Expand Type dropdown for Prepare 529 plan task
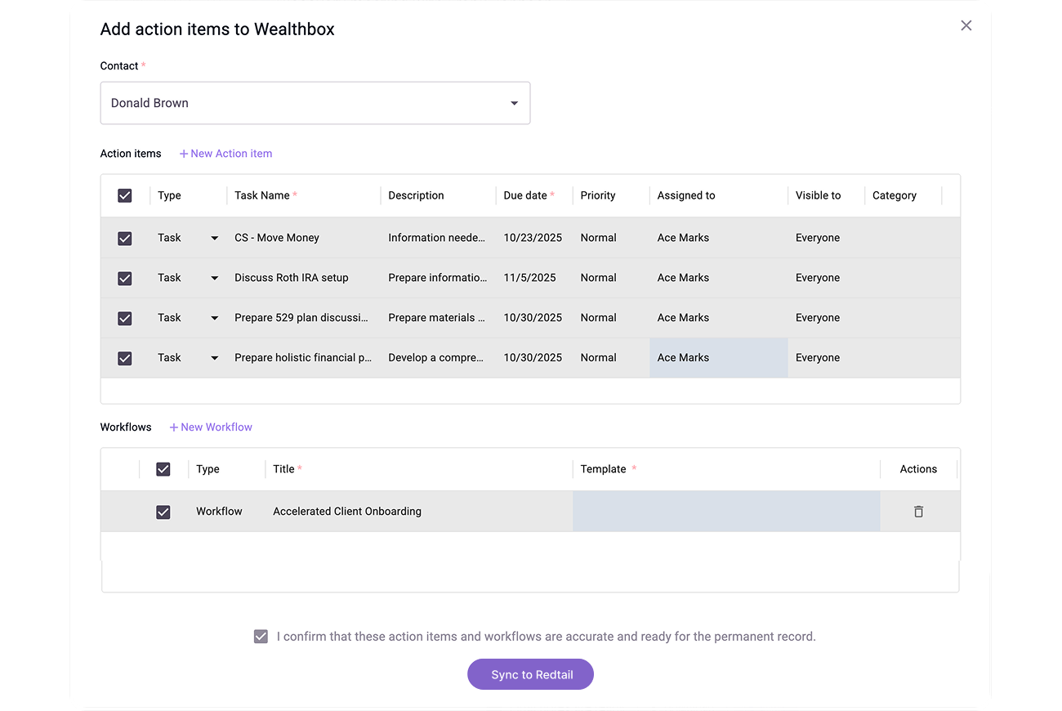Viewport: 1062px width, 711px height. (214, 319)
